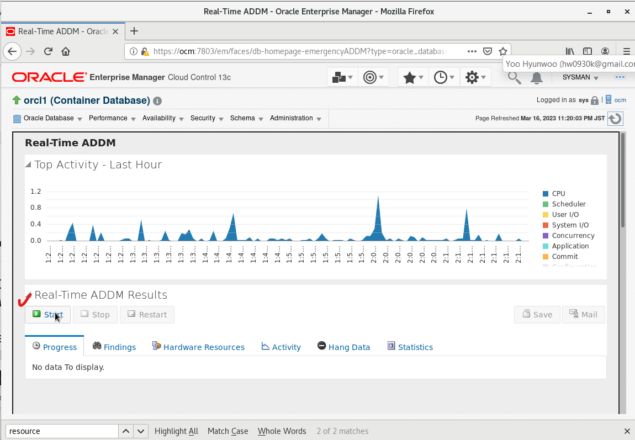
Task: Switch to the Hang Data tab
Action: pos(344,347)
